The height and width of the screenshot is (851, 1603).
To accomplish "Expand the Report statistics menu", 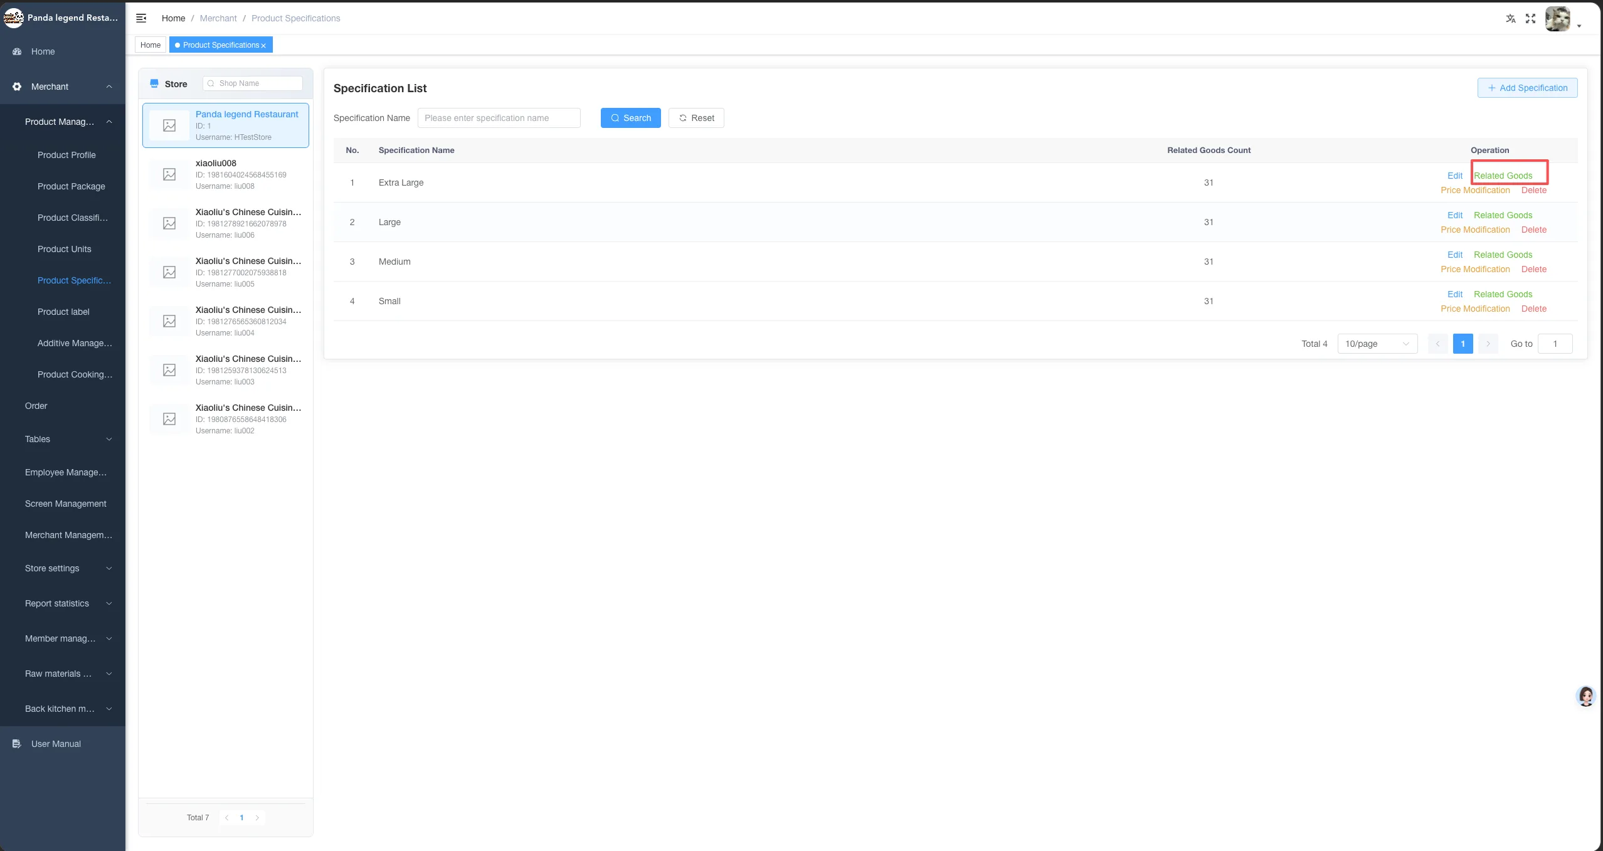I will 109,603.
